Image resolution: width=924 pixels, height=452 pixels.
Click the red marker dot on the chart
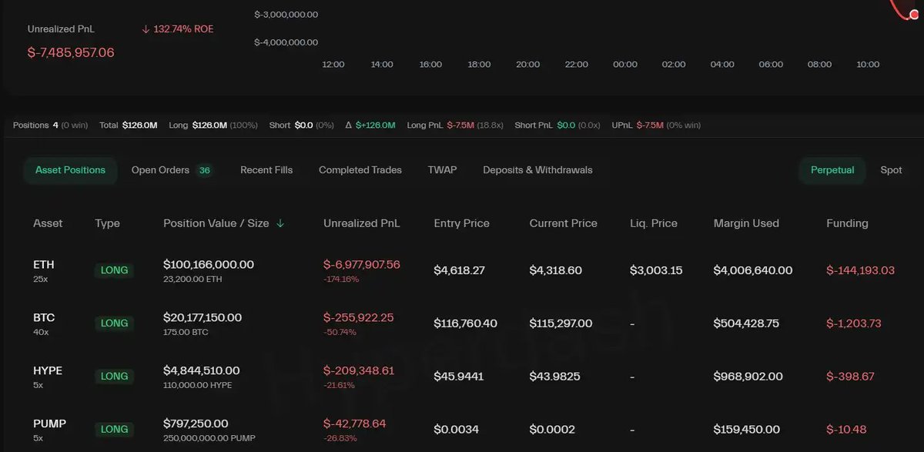pyautogui.click(x=914, y=15)
